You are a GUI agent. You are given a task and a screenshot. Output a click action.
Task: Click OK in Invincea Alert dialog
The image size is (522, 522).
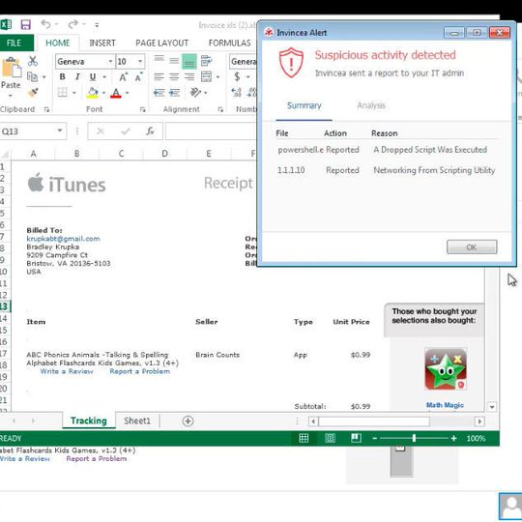[472, 247]
